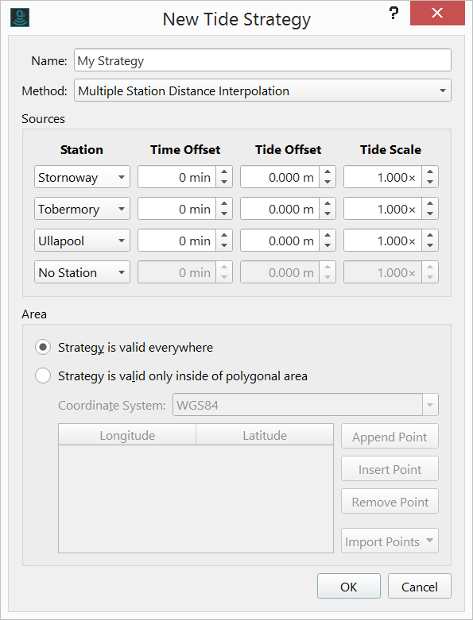Close the New Tide Strategy dialog
The height and width of the screenshot is (620, 473).
pyautogui.click(x=437, y=13)
